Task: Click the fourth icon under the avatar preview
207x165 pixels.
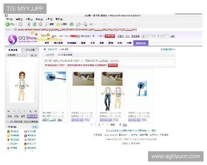Action: (x=25, y=111)
